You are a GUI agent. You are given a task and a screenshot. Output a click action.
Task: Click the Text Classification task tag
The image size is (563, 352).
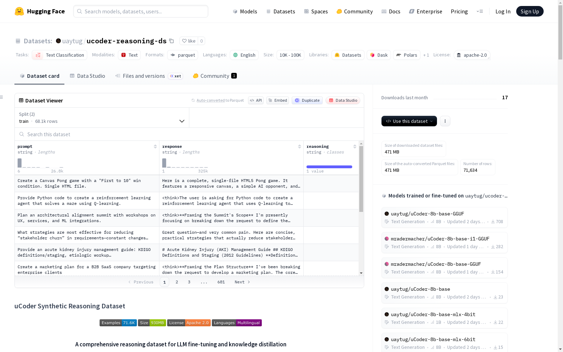tap(59, 55)
